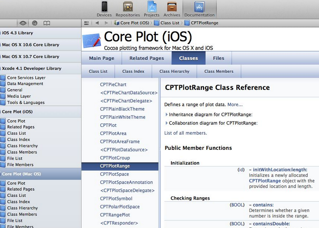Select the Classes tab
The width and height of the screenshot is (319, 228).
189,58
